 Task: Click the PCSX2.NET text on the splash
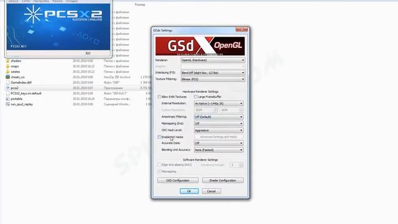point(19,47)
